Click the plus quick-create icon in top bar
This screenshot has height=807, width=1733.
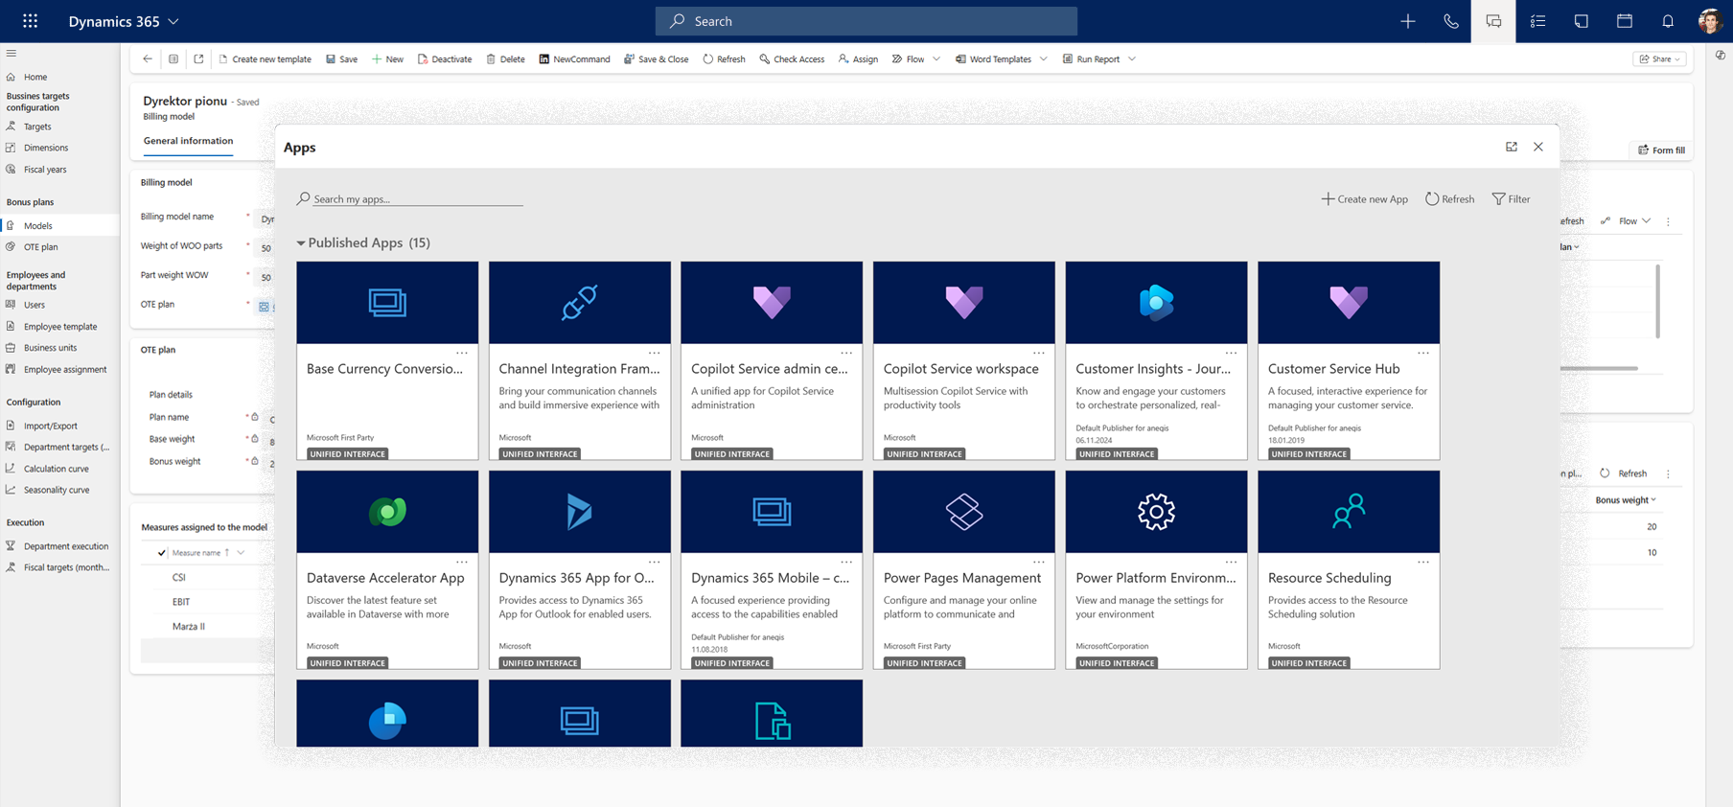pyautogui.click(x=1407, y=21)
